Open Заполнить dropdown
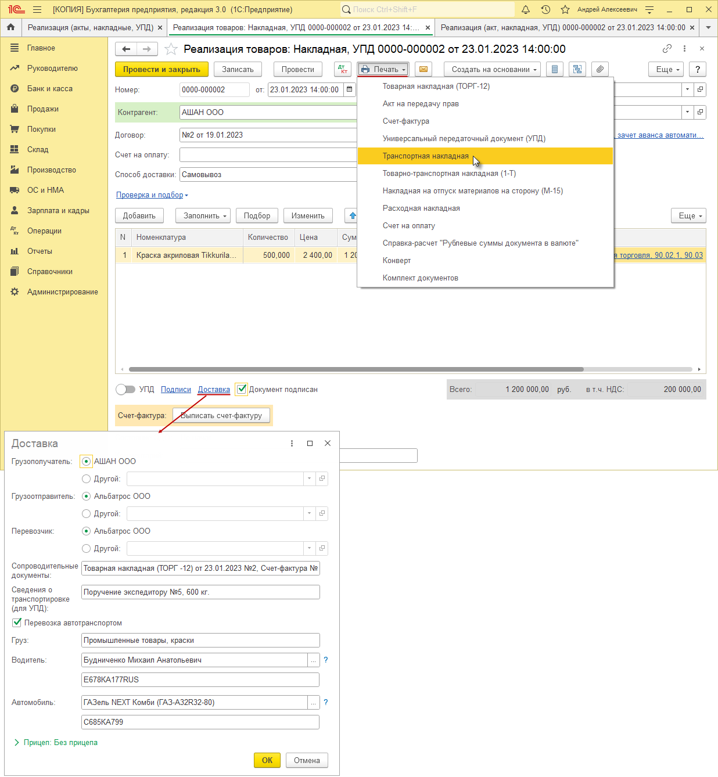The width and height of the screenshot is (718, 777). click(203, 215)
